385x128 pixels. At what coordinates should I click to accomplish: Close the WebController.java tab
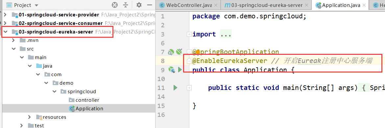point(216,5)
